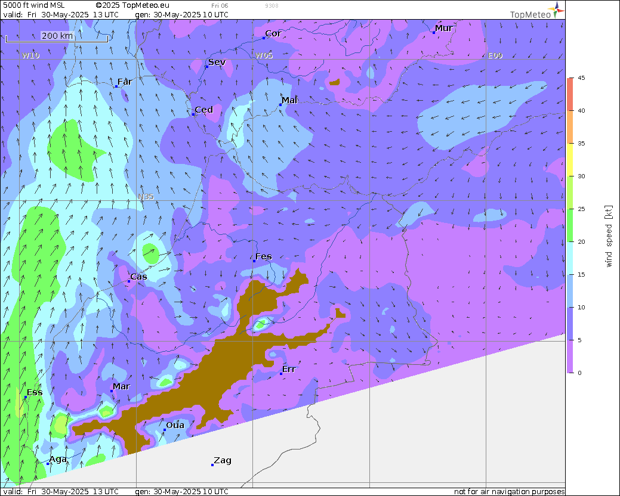Click the 'Fri 06' label in header
620x496 pixels.
[220, 5]
